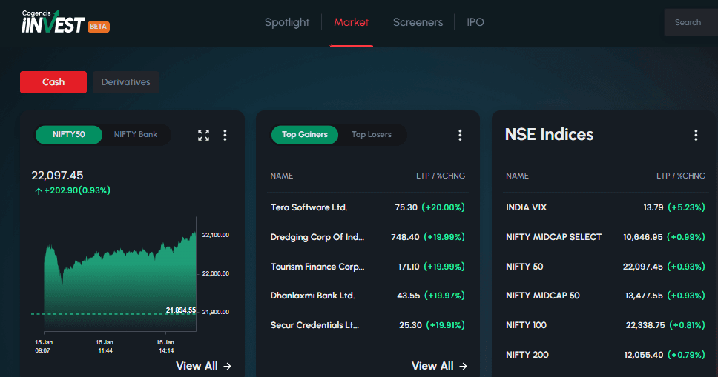The image size is (718, 377).
Task: Click the NAME column header in Top Gainers
Action: pyautogui.click(x=282, y=176)
